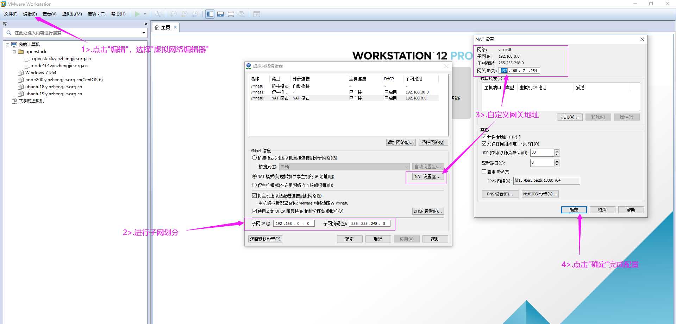Viewport: 676px width, 324px height.
Task: Click 还原默认设置(R) button
Action: coord(265,239)
